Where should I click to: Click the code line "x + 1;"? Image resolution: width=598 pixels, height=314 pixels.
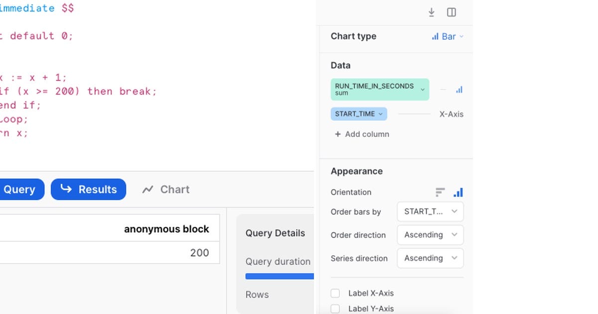pos(33,77)
